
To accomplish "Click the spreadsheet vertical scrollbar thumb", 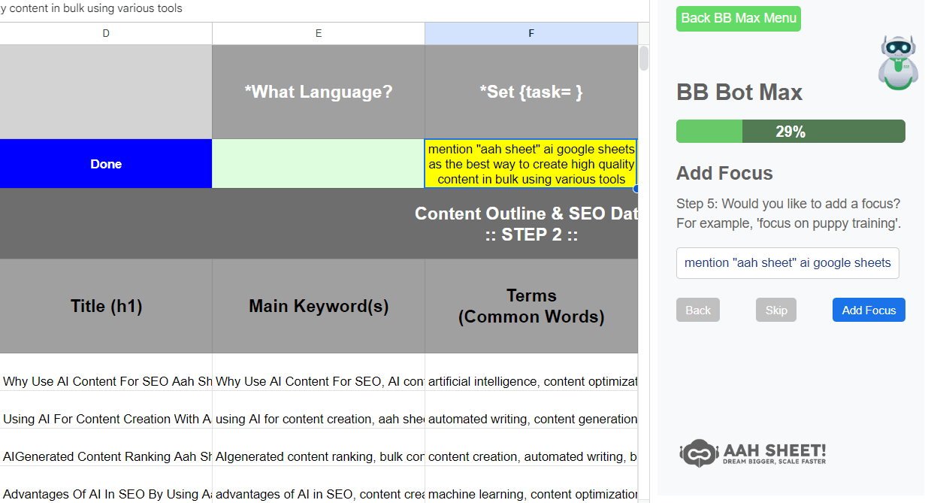I will pyautogui.click(x=644, y=58).
